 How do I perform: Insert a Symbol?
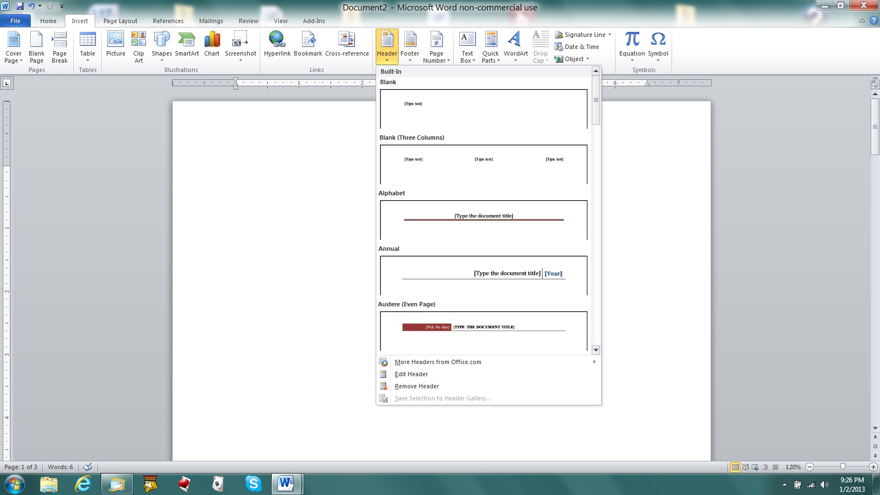pyautogui.click(x=658, y=47)
